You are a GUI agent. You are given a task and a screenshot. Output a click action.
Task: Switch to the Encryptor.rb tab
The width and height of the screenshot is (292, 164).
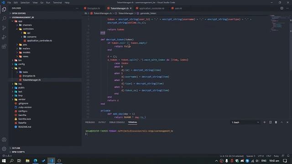tap(94, 8)
